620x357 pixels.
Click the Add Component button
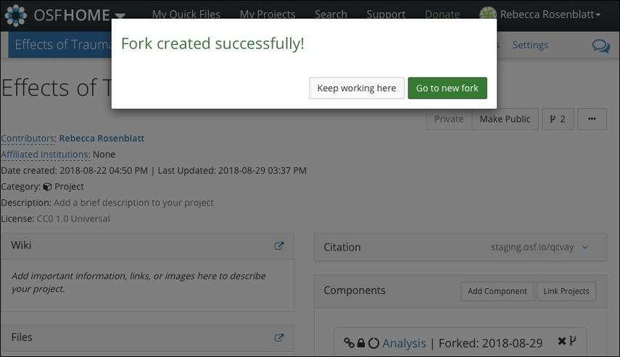coord(497,291)
